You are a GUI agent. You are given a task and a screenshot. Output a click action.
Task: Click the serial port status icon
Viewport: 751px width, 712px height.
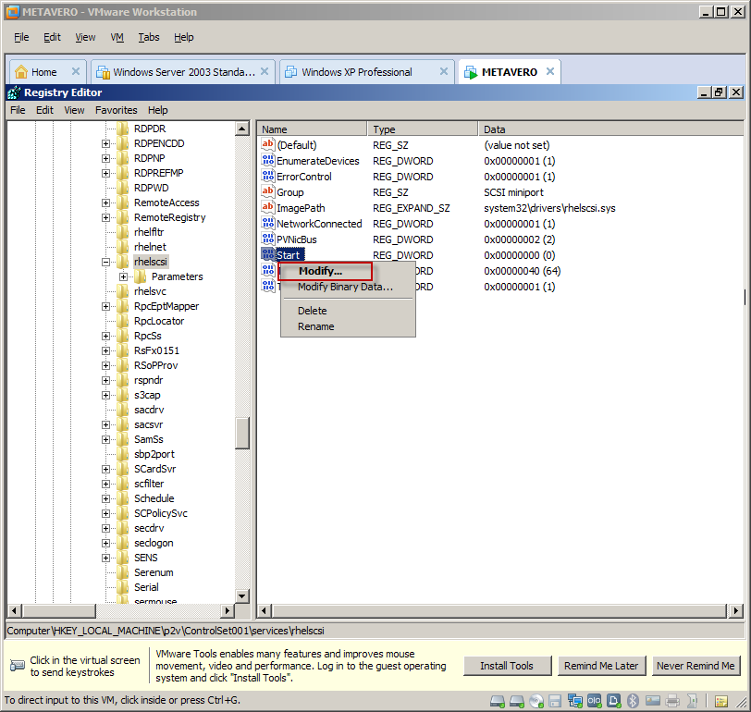point(595,701)
